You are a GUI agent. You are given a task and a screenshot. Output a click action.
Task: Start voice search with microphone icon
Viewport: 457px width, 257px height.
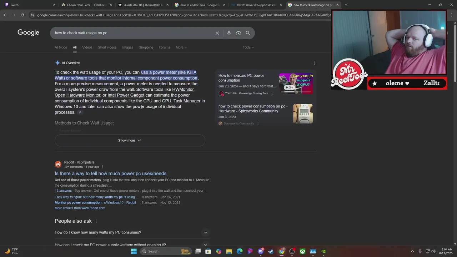tap(229, 33)
